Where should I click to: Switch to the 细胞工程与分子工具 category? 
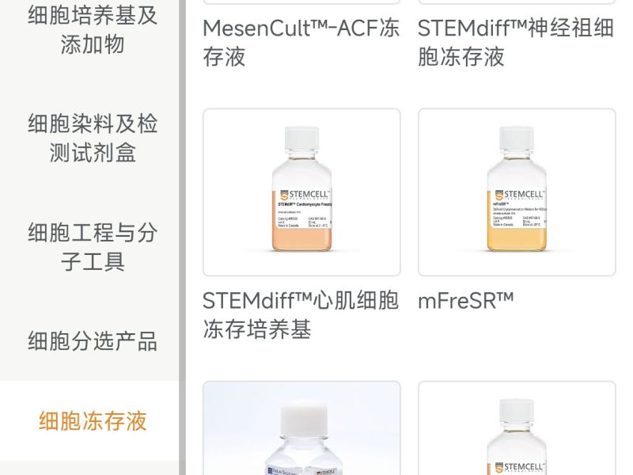tap(93, 246)
